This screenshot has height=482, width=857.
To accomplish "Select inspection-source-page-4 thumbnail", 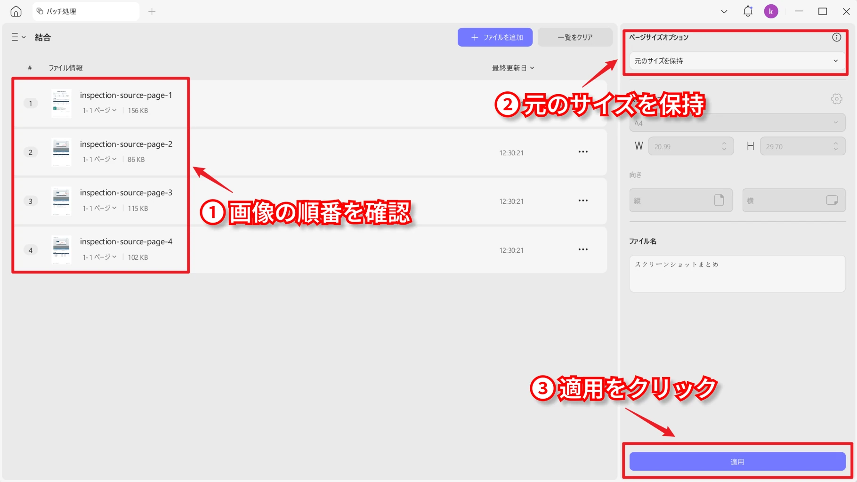I will (61, 250).
